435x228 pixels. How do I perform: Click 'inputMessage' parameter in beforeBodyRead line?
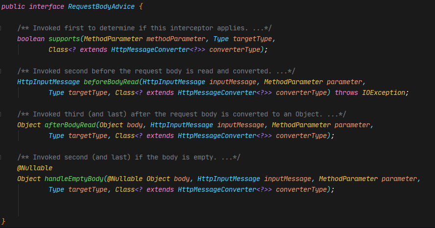click(x=233, y=82)
